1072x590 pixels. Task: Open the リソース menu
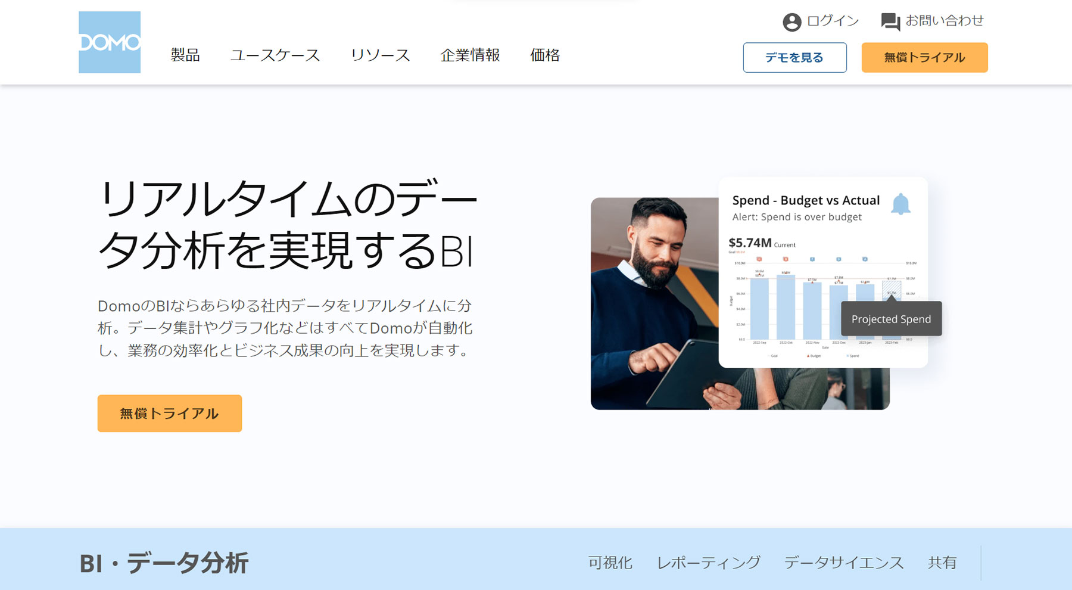coord(381,55)
